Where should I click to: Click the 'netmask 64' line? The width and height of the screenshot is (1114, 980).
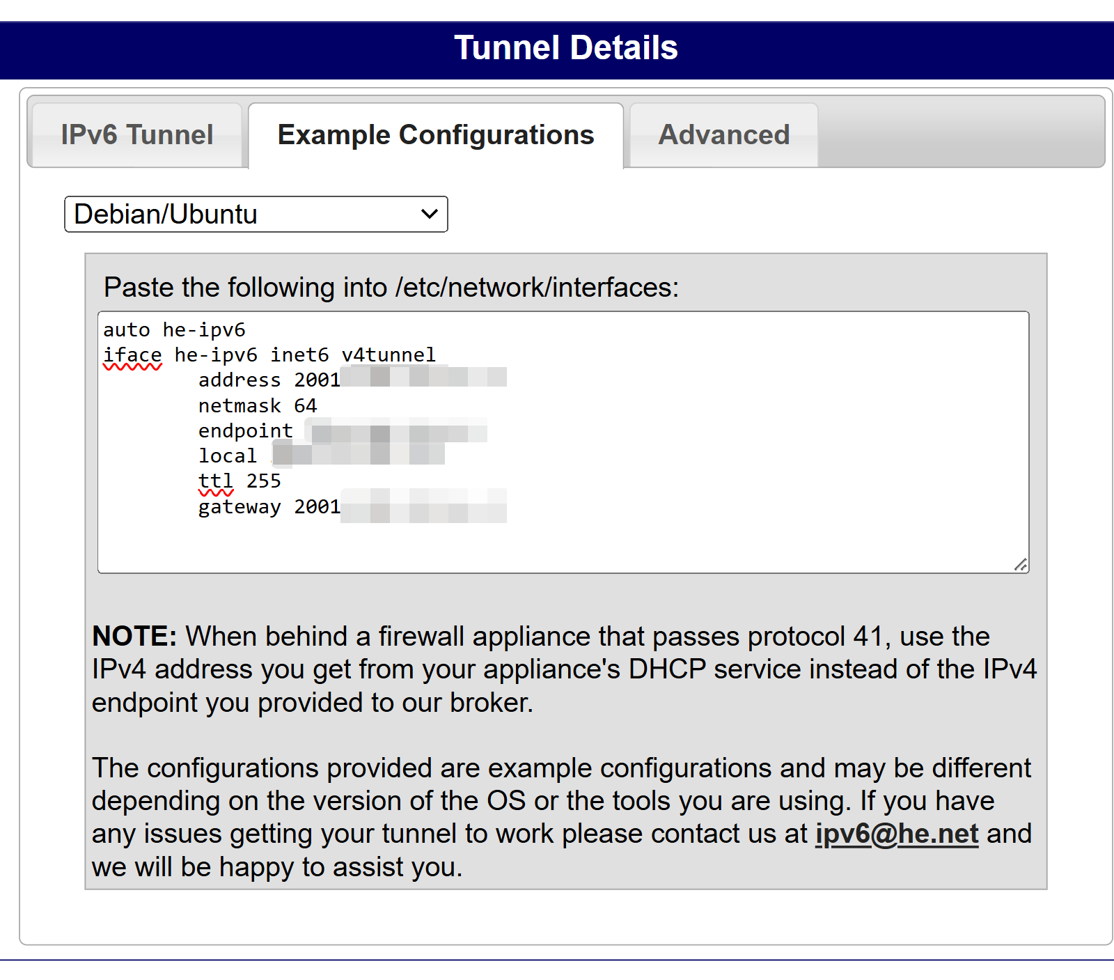click(258, 405)
